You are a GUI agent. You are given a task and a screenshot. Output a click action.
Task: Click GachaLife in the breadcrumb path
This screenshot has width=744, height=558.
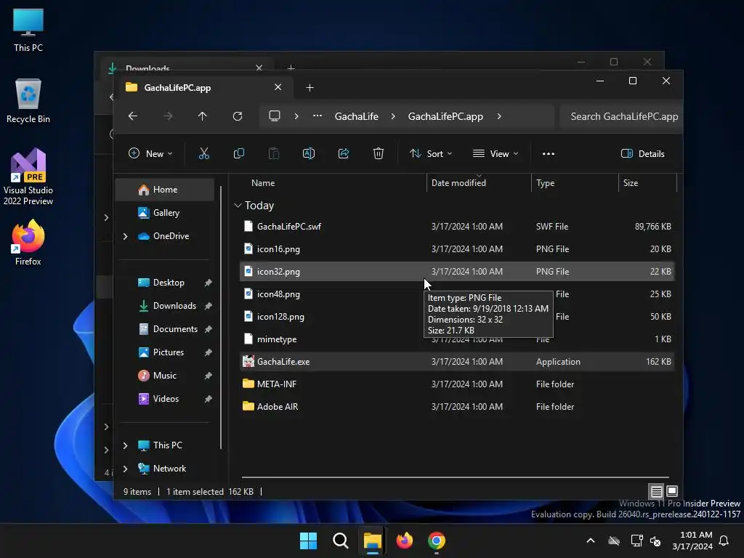pos(356,116)
